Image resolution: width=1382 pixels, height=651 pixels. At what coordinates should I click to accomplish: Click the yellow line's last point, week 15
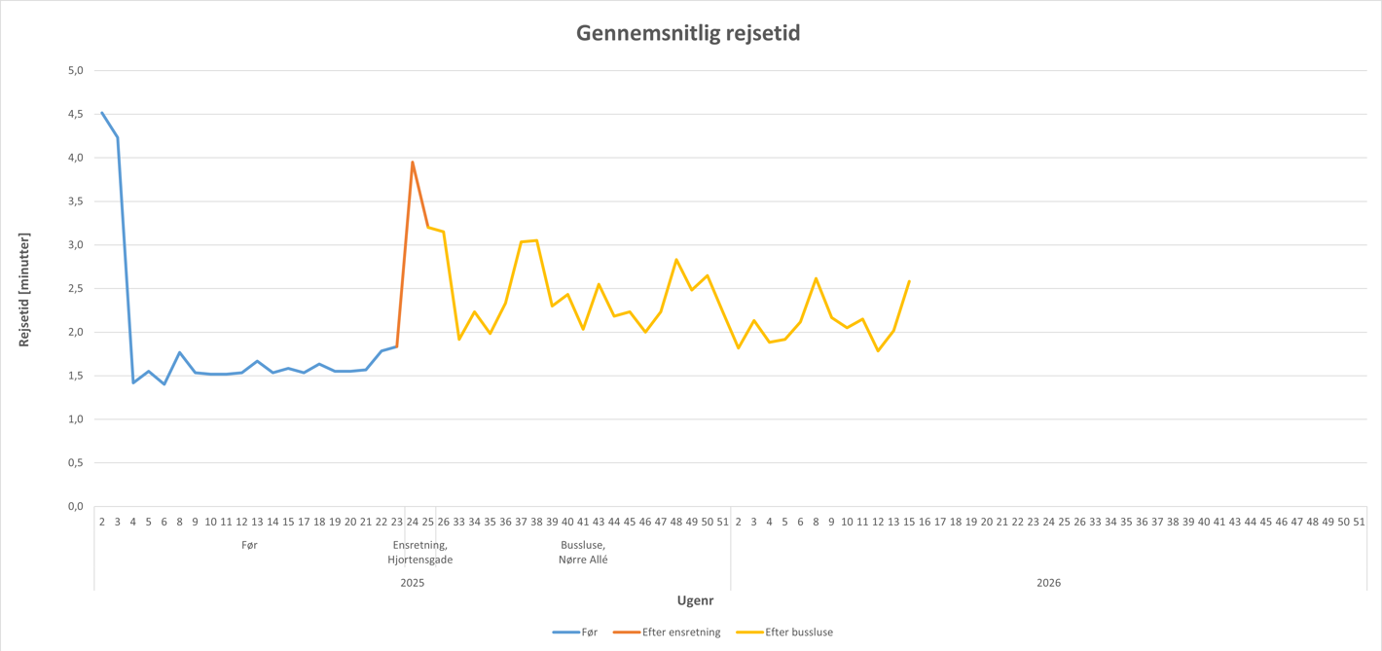click(x=909, y=281)
